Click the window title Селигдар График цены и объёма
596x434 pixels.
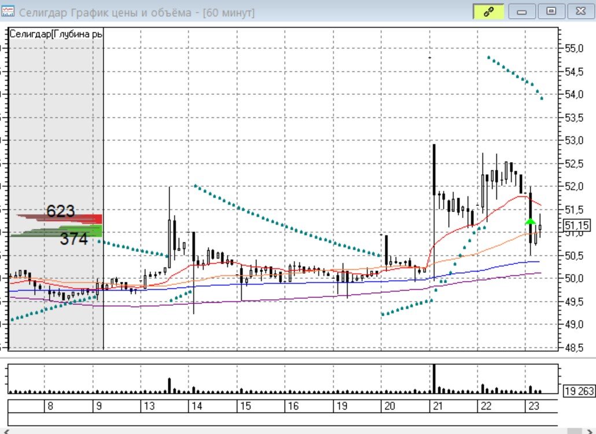coord(105,13)
